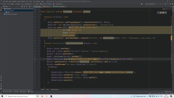Click the CRLF line separator status widget
174x98 pixels.
point(158,93)
